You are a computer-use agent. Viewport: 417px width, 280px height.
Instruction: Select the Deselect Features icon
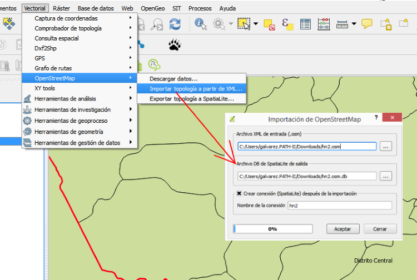tap(269, 24)
